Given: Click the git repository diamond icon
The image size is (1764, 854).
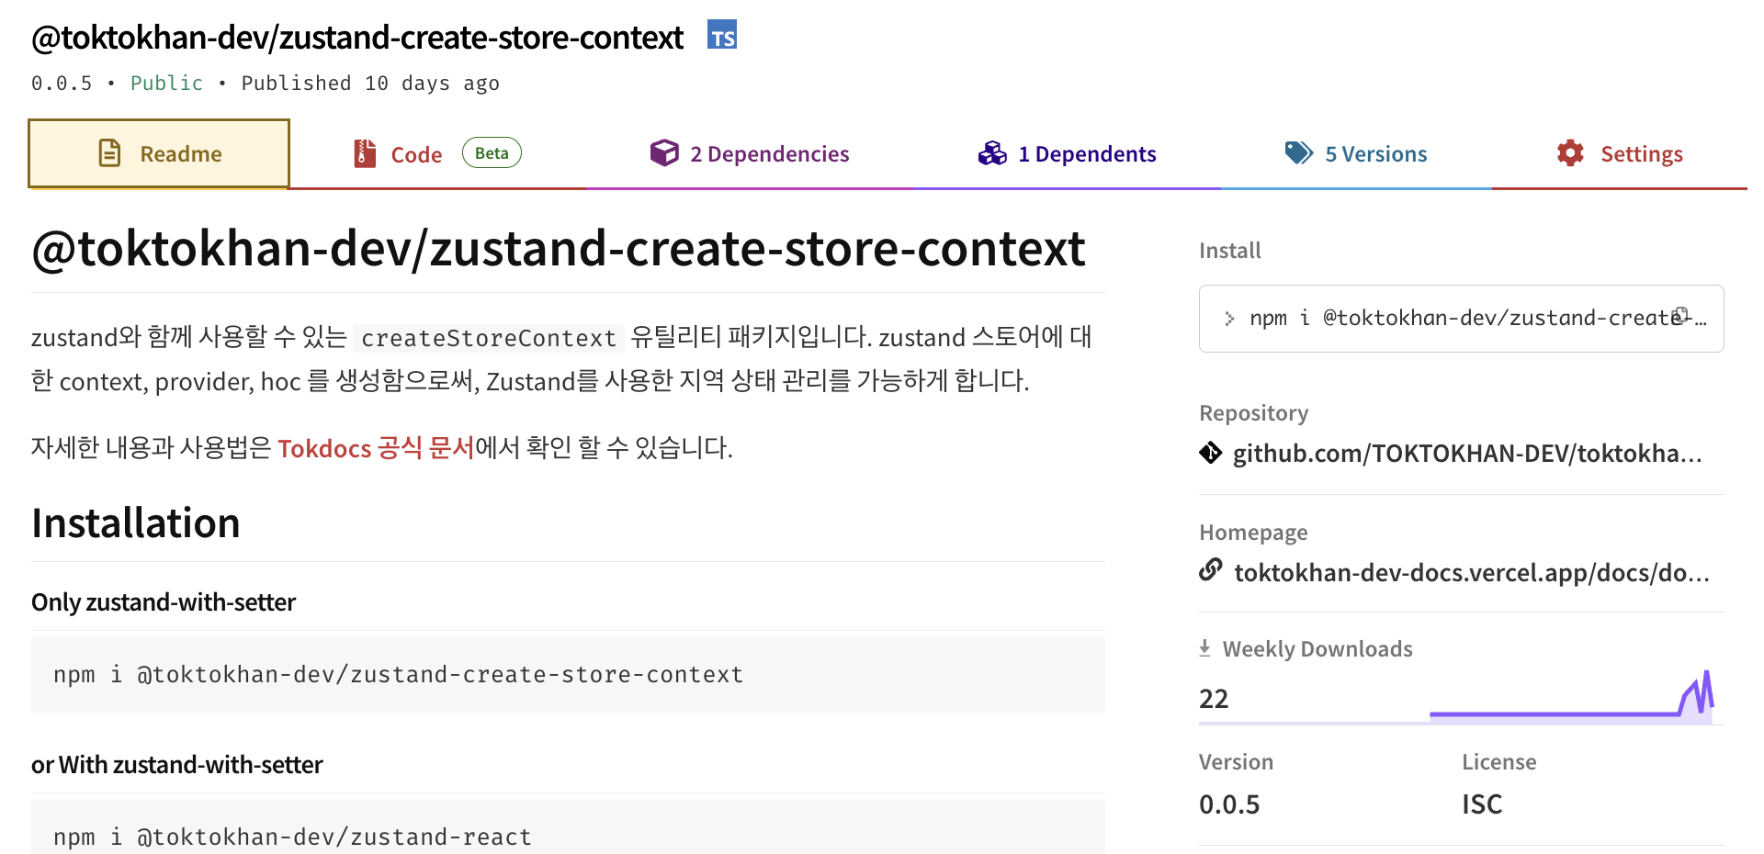Looking at the screenshot, I should coord(1210,453).
